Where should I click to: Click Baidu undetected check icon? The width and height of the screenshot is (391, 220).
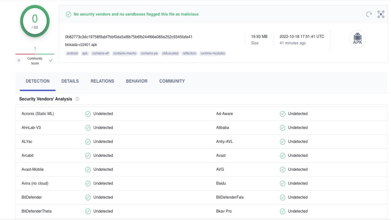click(x=282, y=184)
